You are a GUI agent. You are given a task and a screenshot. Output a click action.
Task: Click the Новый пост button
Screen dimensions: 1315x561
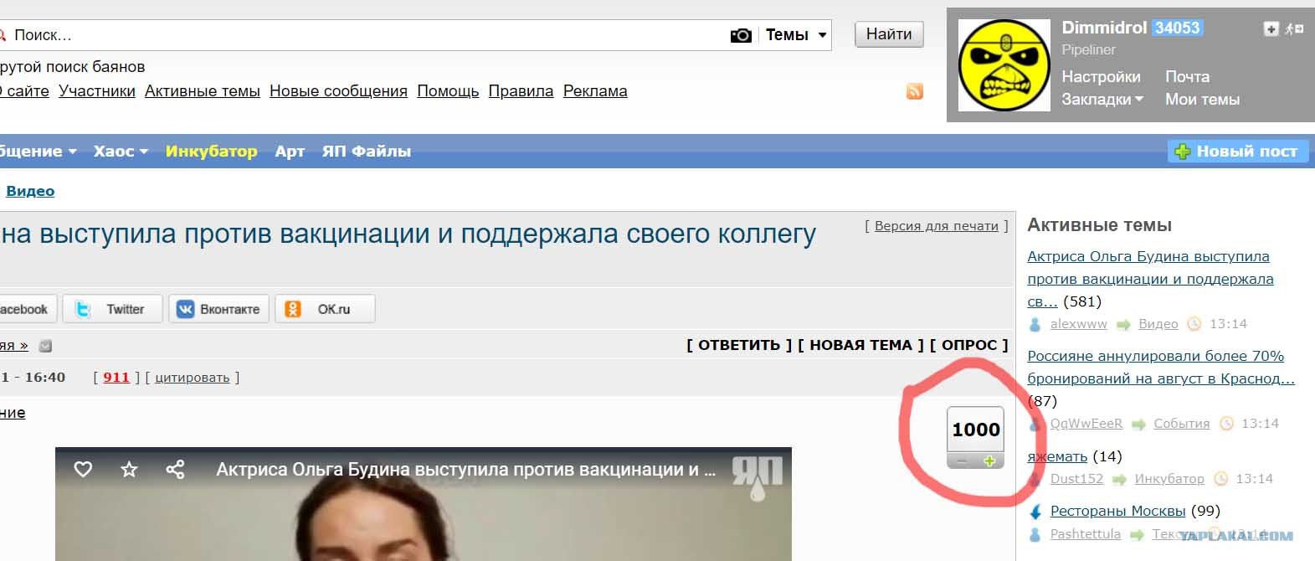(1237, 152)
